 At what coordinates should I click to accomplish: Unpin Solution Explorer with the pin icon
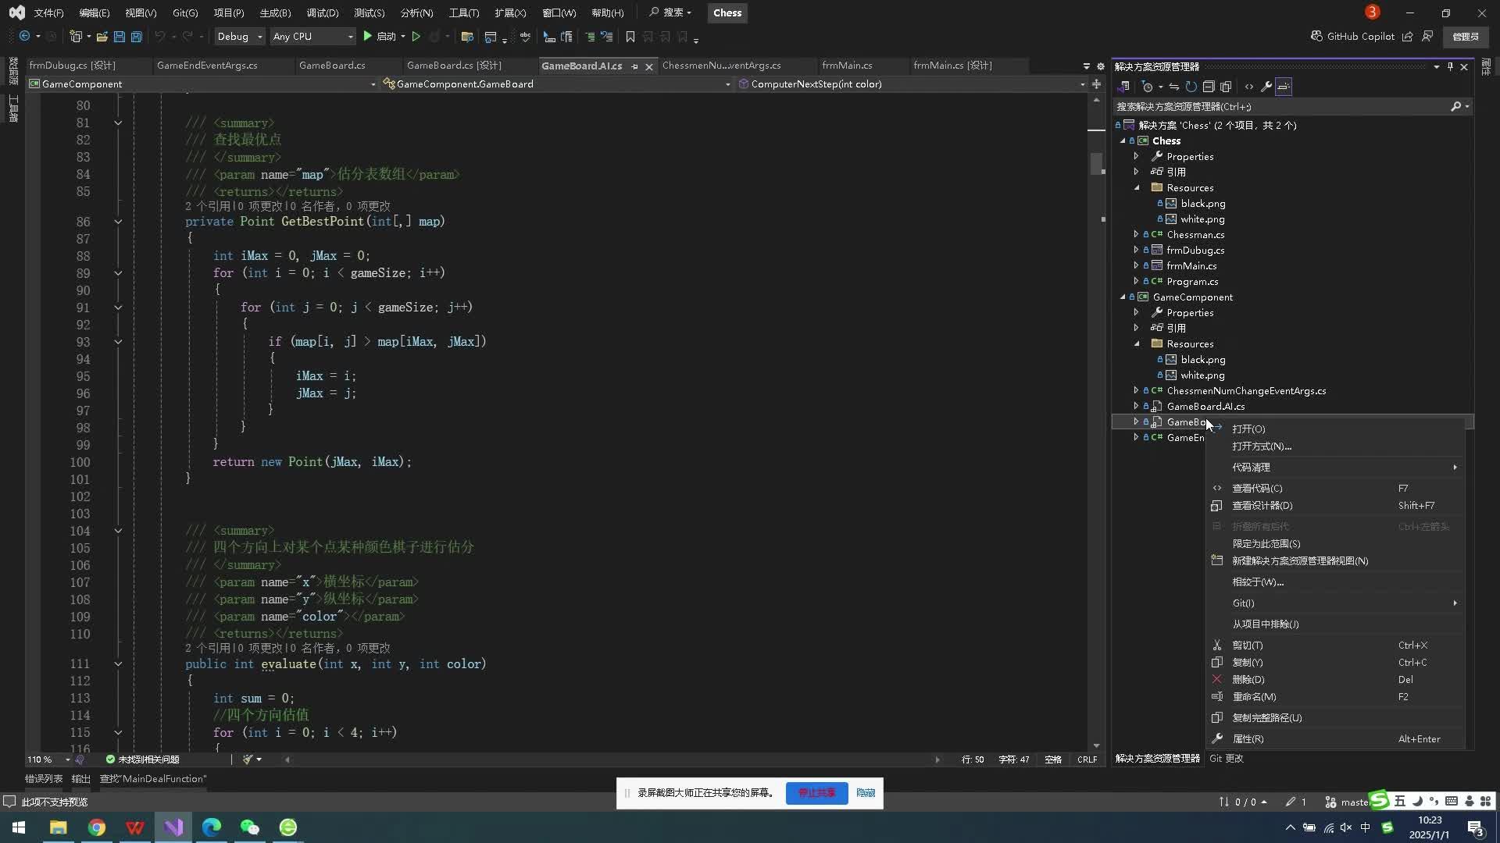(1450, 66)
